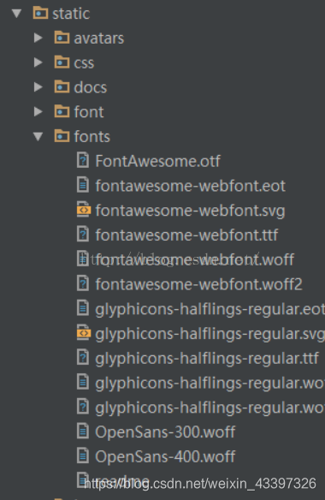Click the fontawesome-webfont.woff2 file icon
325x500 pixels.
tap(83, 283)
